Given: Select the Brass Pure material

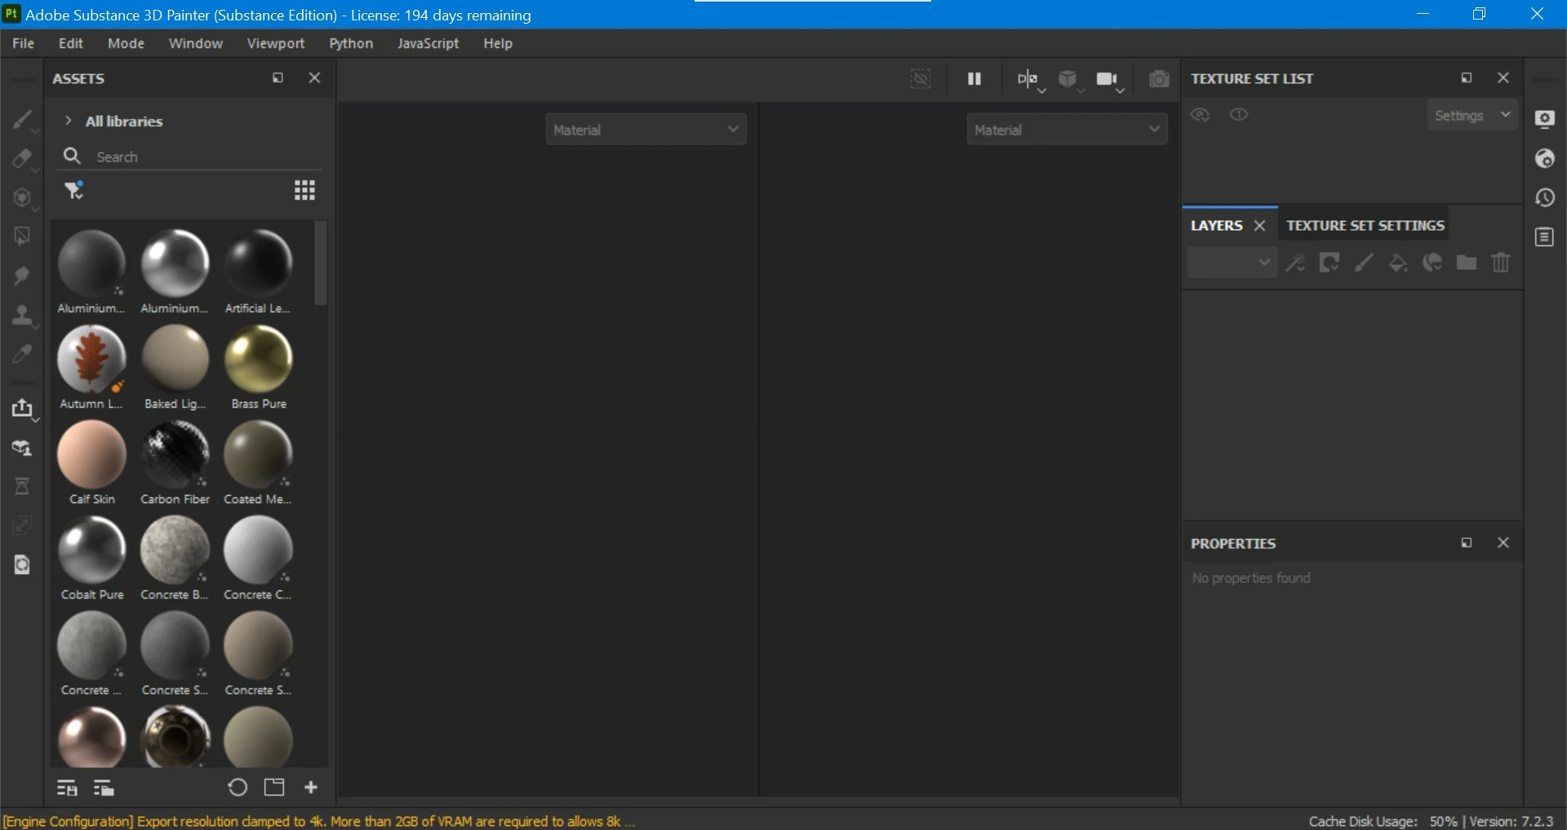Looking at the screenshot, I should tap(259, 368).
